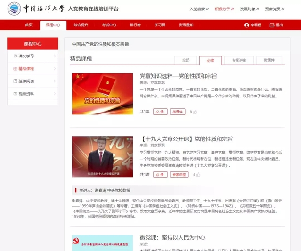The image size is (301, 251).
Task: Go to 综合提升 in the navigation bar
Action: tap(81, 25)
